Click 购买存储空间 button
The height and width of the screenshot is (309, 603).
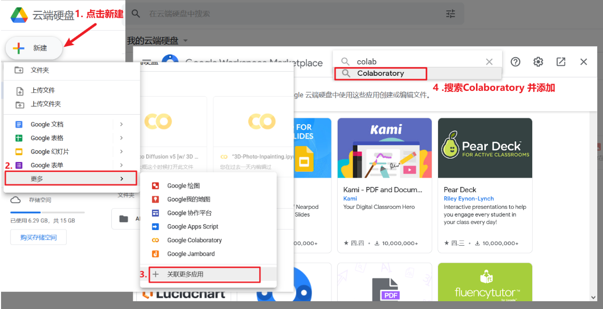click(39, 238)
